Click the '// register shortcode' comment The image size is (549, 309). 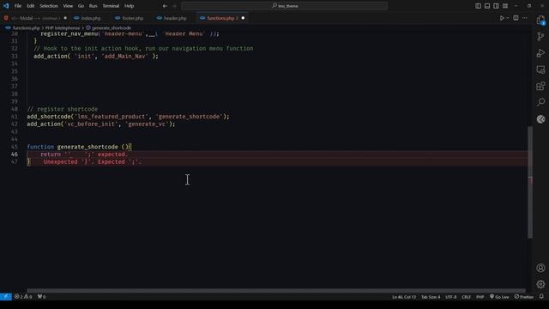(63, 109)
